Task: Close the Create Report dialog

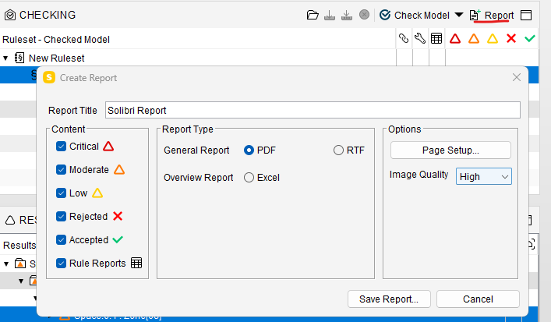Action: pyautogui.click(x=516, y=77)
